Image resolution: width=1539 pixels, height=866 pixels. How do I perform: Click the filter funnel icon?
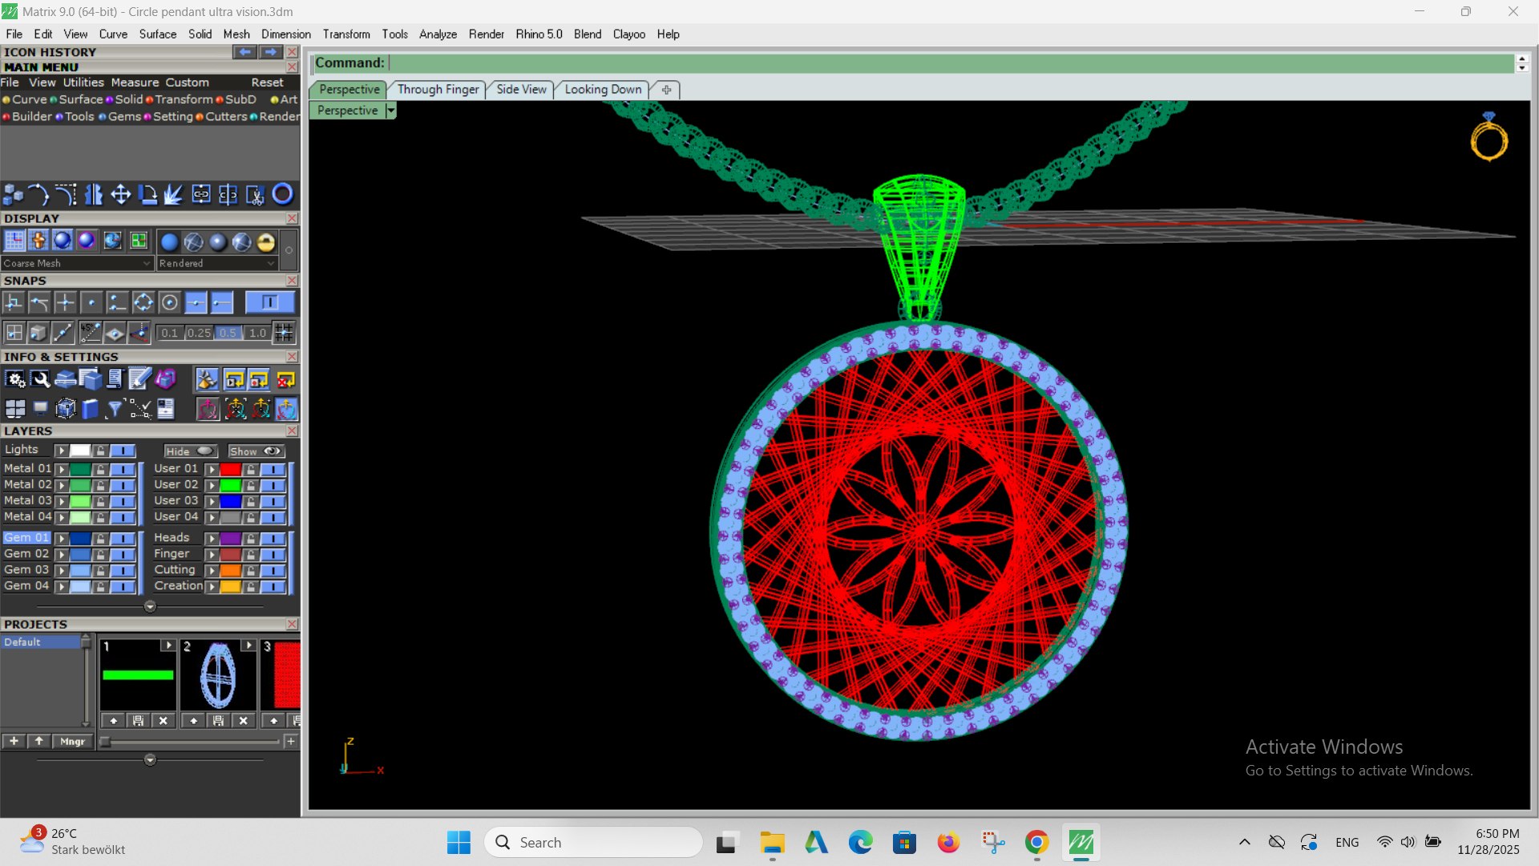(115, 409)
